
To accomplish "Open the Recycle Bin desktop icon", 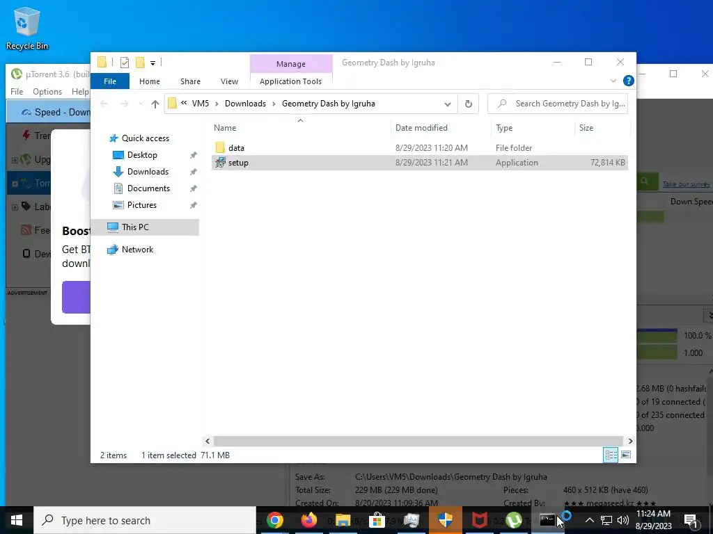I will 27,28.
